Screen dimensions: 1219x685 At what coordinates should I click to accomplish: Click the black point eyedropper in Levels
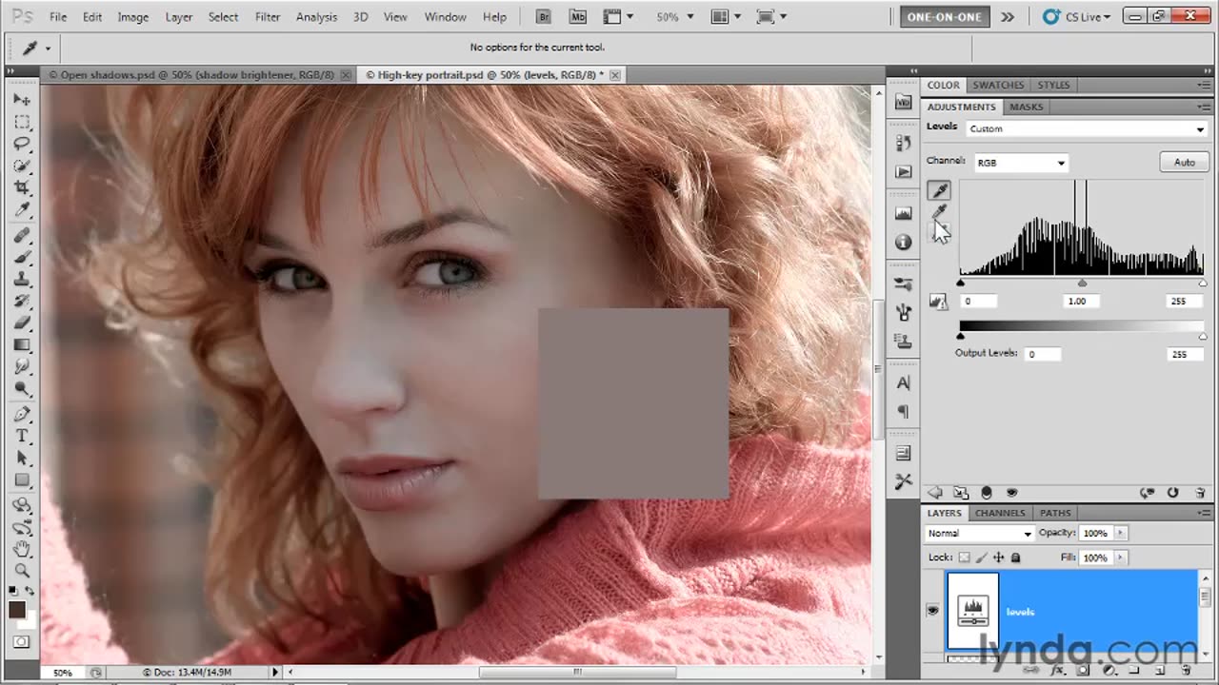939,191
